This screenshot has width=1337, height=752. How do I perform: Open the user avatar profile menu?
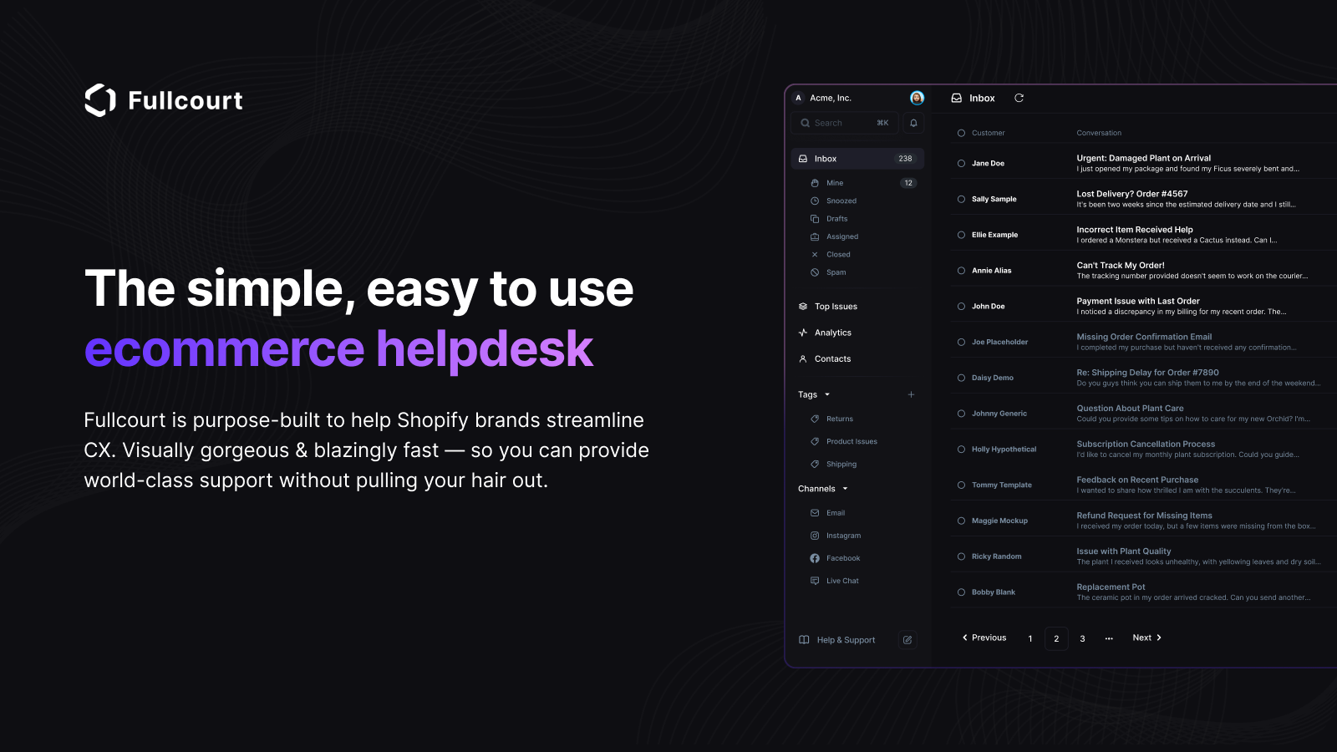tap(917, 98)
